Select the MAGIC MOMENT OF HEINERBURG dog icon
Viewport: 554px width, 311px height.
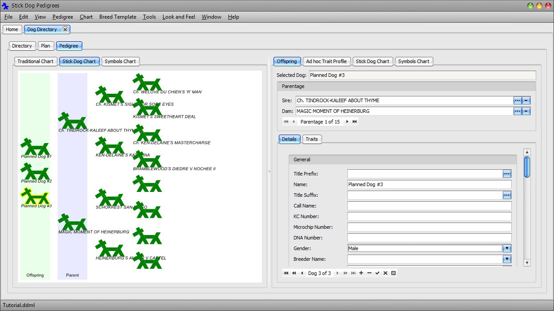[x=72, y=222]
